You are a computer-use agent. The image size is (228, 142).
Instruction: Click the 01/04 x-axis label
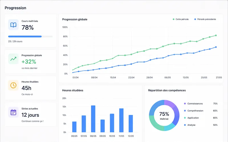click(x=76, y=78)
